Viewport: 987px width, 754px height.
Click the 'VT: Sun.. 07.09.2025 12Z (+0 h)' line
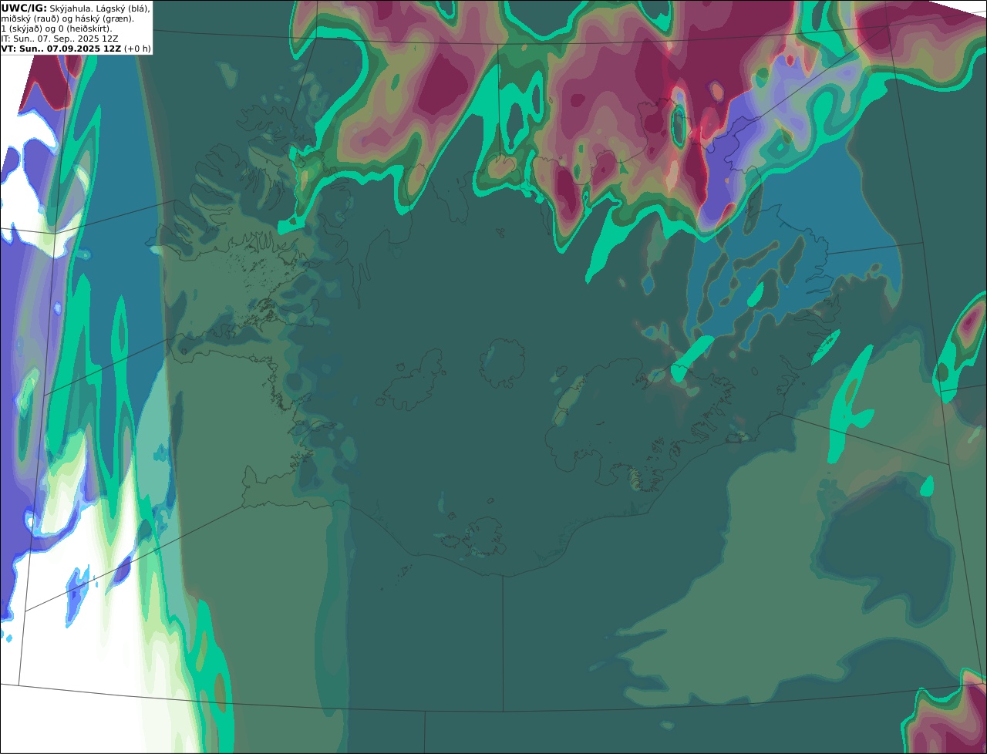tap(76, 49)
